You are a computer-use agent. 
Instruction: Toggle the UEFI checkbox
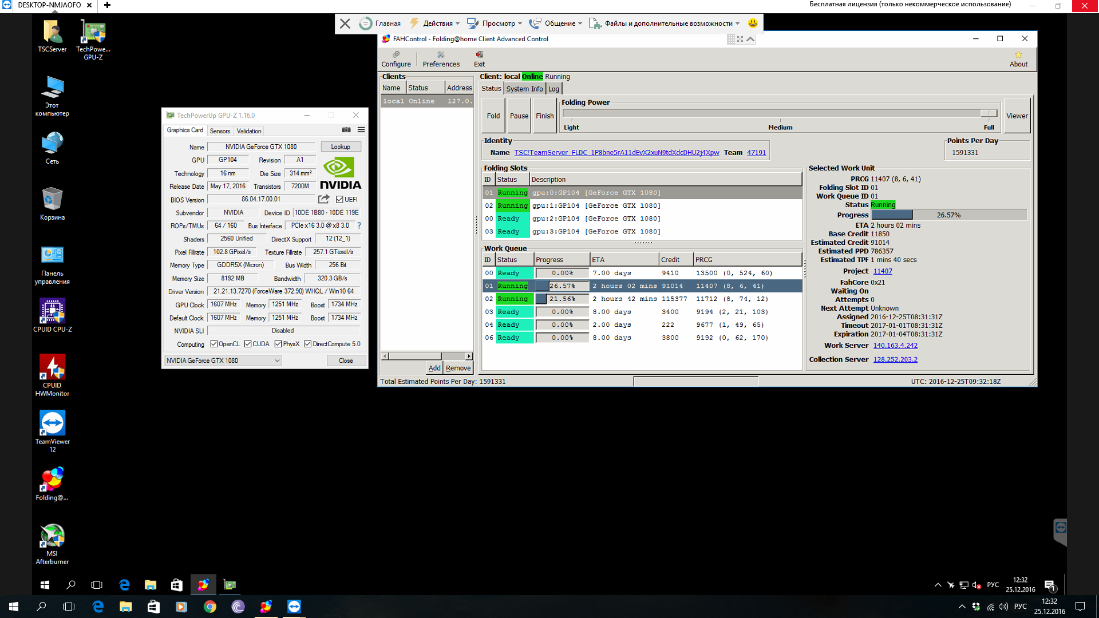pyautogui.click(x=339, y=200)
